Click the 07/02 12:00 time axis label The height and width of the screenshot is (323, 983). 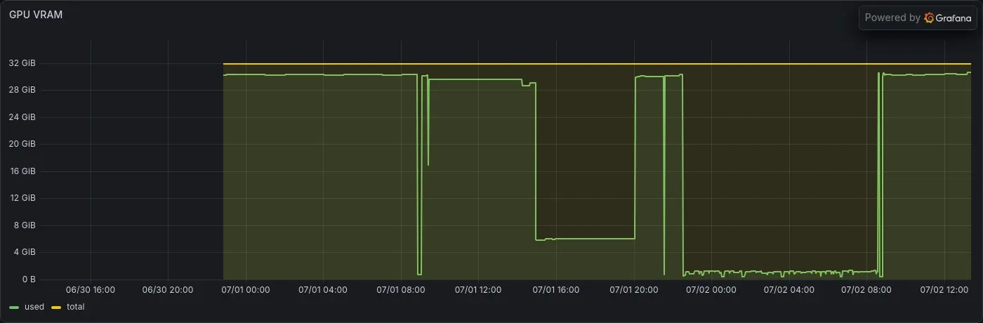pos(944,289)
